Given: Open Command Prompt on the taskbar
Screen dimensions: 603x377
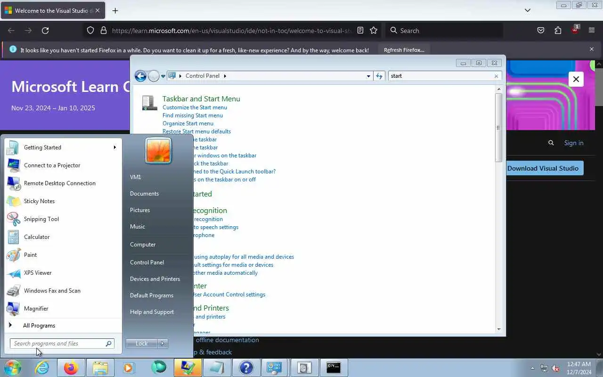Looking at the screenshot, I should [x=334, y=368].
